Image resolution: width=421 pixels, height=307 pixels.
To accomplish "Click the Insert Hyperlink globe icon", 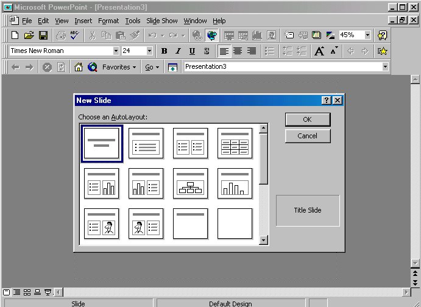I will tap(197, 35).
